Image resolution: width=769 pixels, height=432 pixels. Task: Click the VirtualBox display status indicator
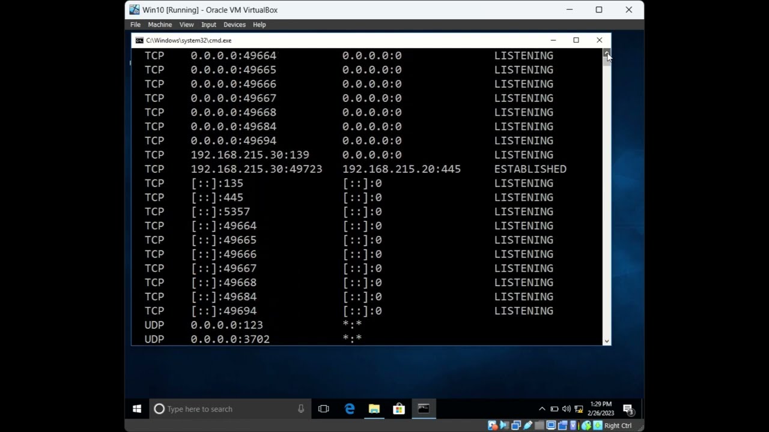click(x=551, y=425)
